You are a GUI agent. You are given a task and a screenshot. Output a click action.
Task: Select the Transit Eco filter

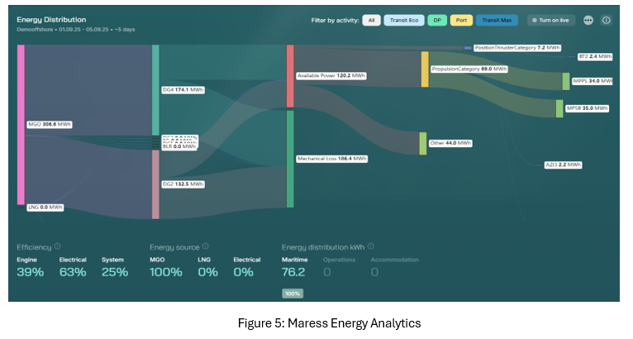pos(404,20)
